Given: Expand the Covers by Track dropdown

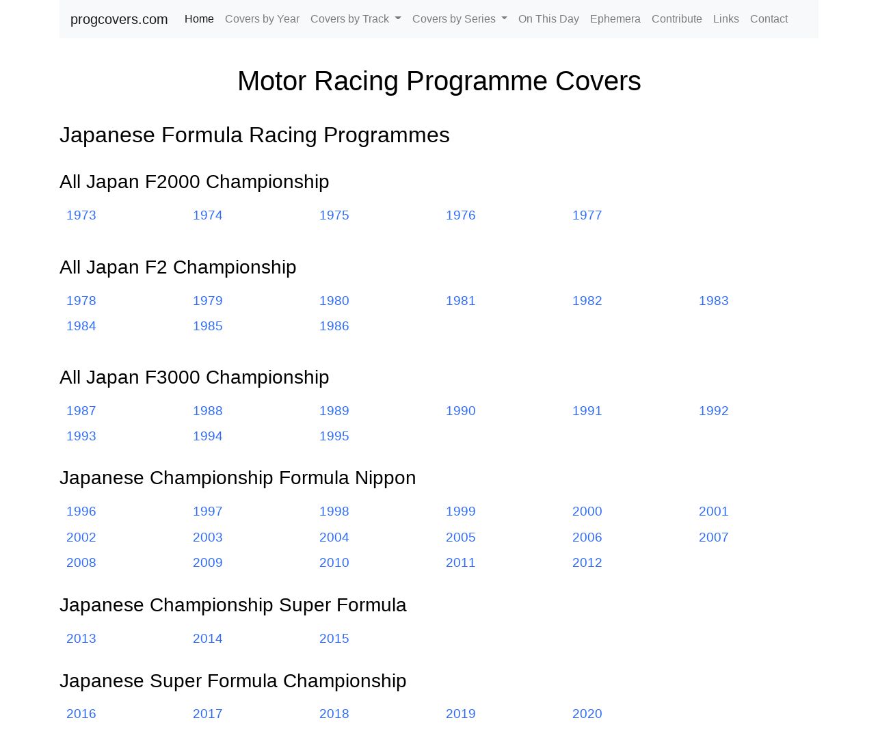Looking at the screenshot, I should click(x=356, y=19).
